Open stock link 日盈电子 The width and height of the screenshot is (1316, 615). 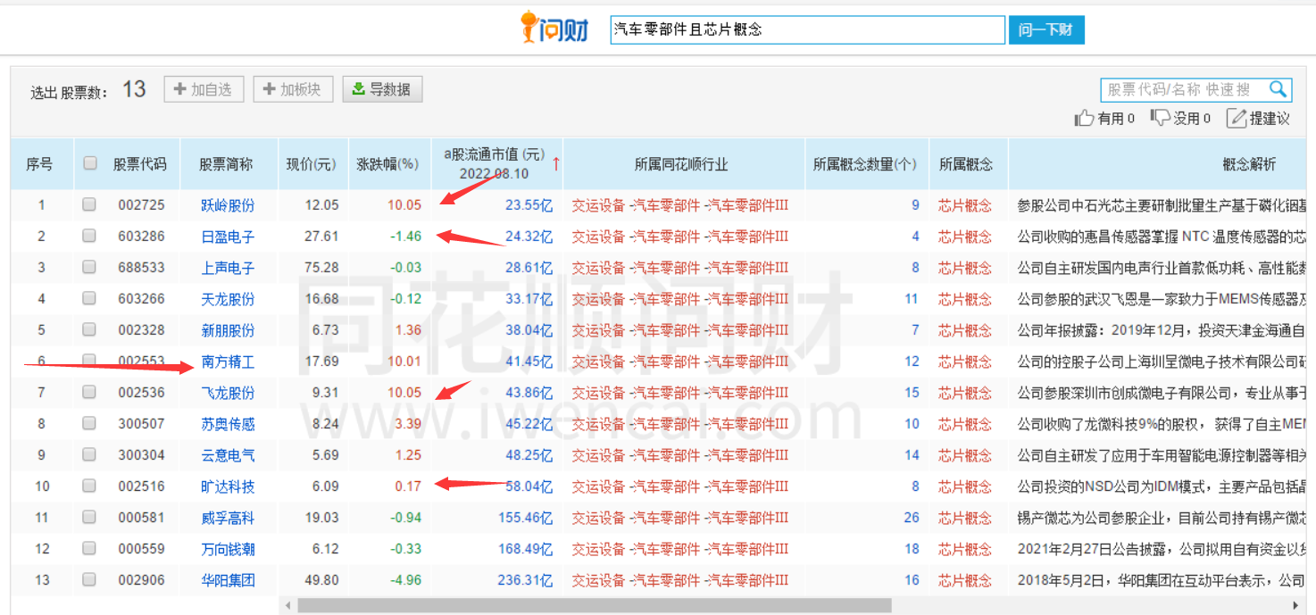(228, 237)
